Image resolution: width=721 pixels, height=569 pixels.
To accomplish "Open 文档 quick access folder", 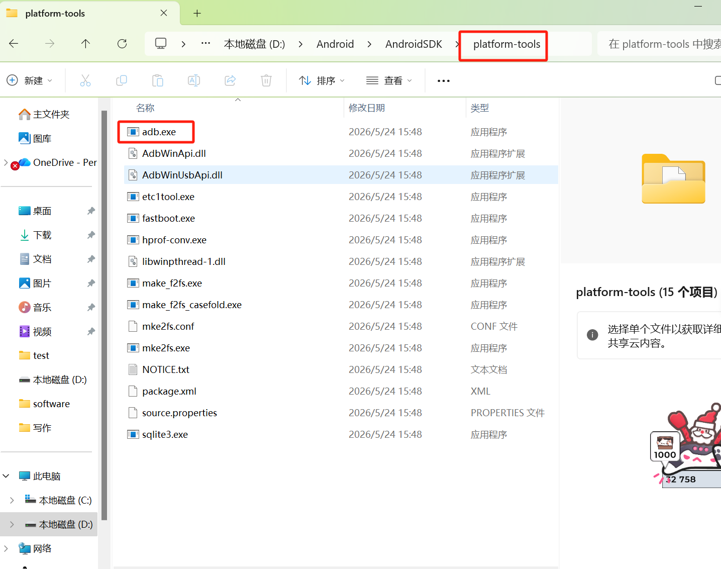I will (x=35, y=259).
